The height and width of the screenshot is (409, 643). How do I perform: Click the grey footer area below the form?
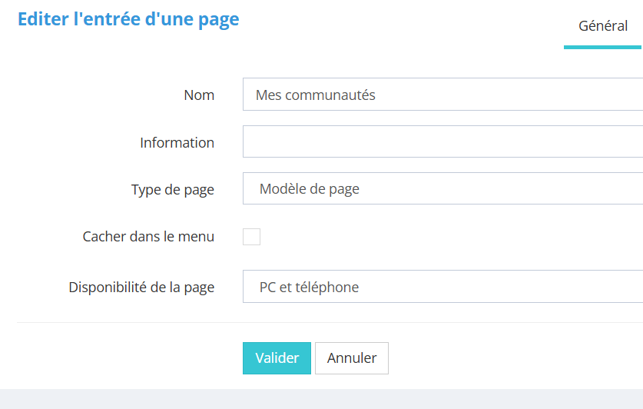[321, 399]
